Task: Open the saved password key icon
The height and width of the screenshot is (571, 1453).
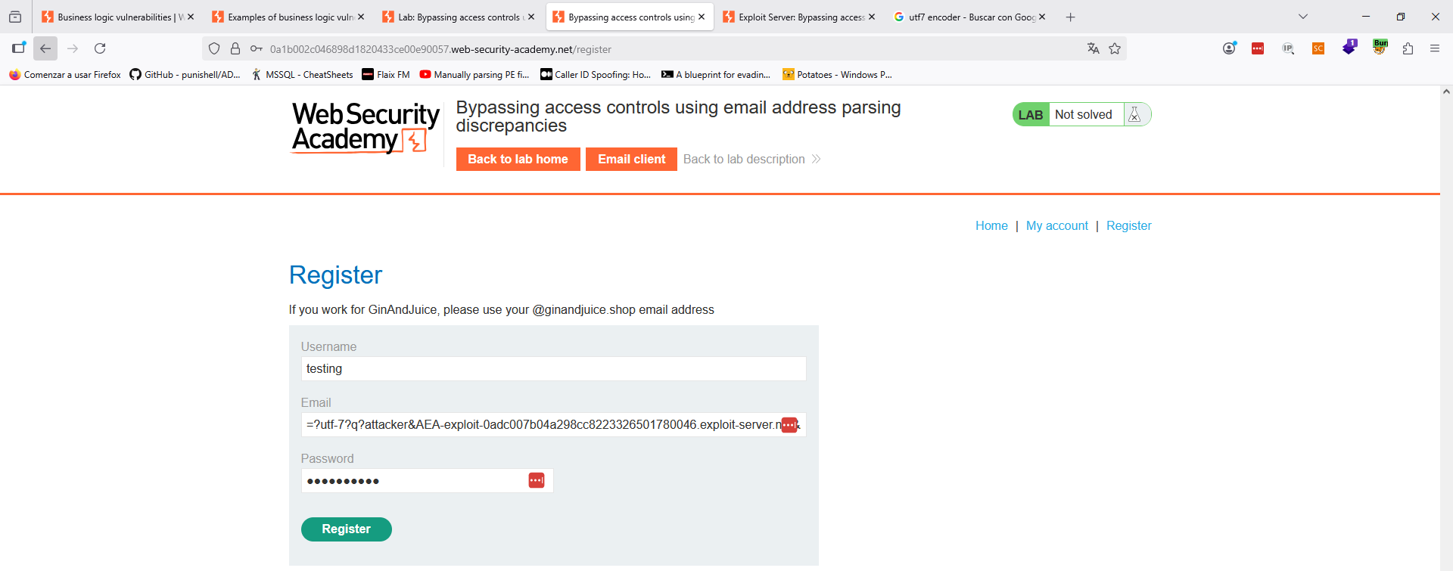Action: coord(257,48)
